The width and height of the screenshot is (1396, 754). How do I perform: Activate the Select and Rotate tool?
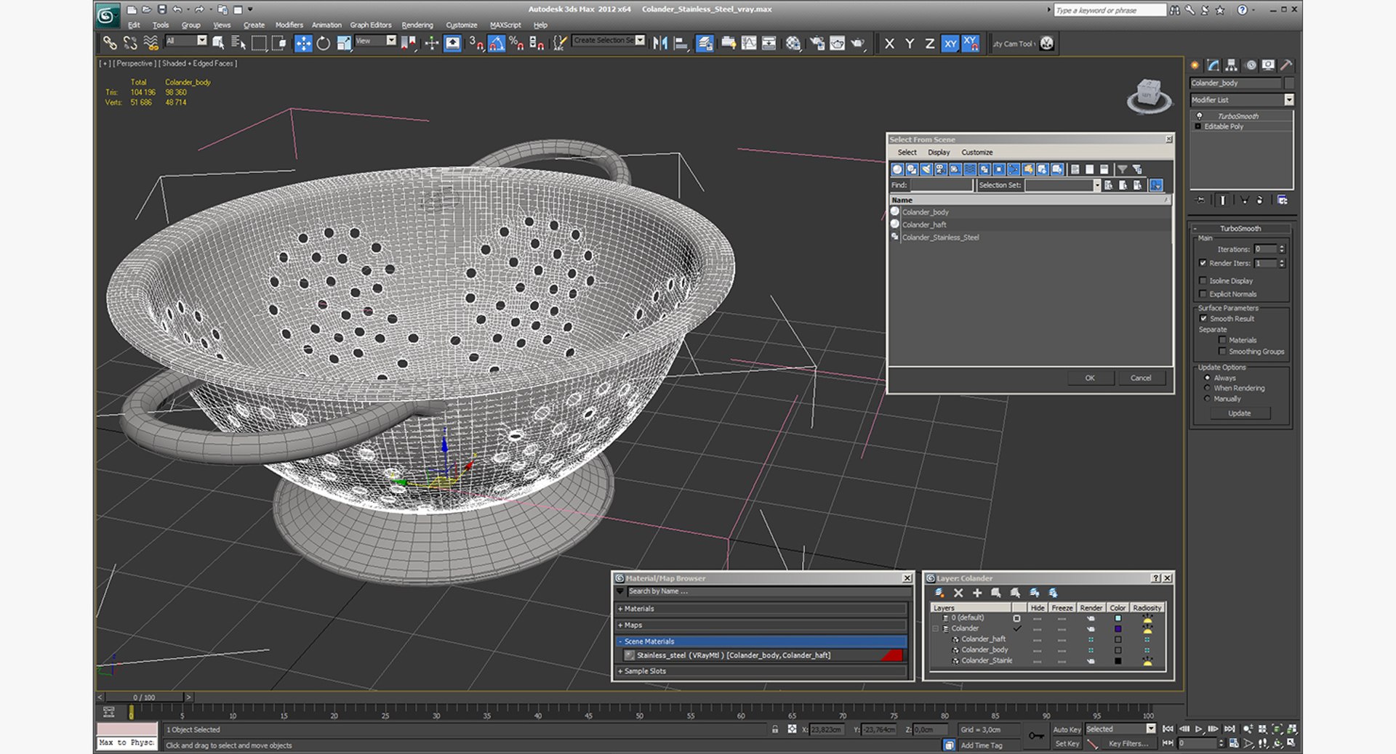[324, 44]
